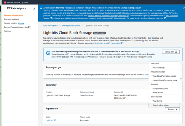Click the Instances menu group header
This screenshot has height=126, width=185.
pyautogui.click(x=155, y=64)
